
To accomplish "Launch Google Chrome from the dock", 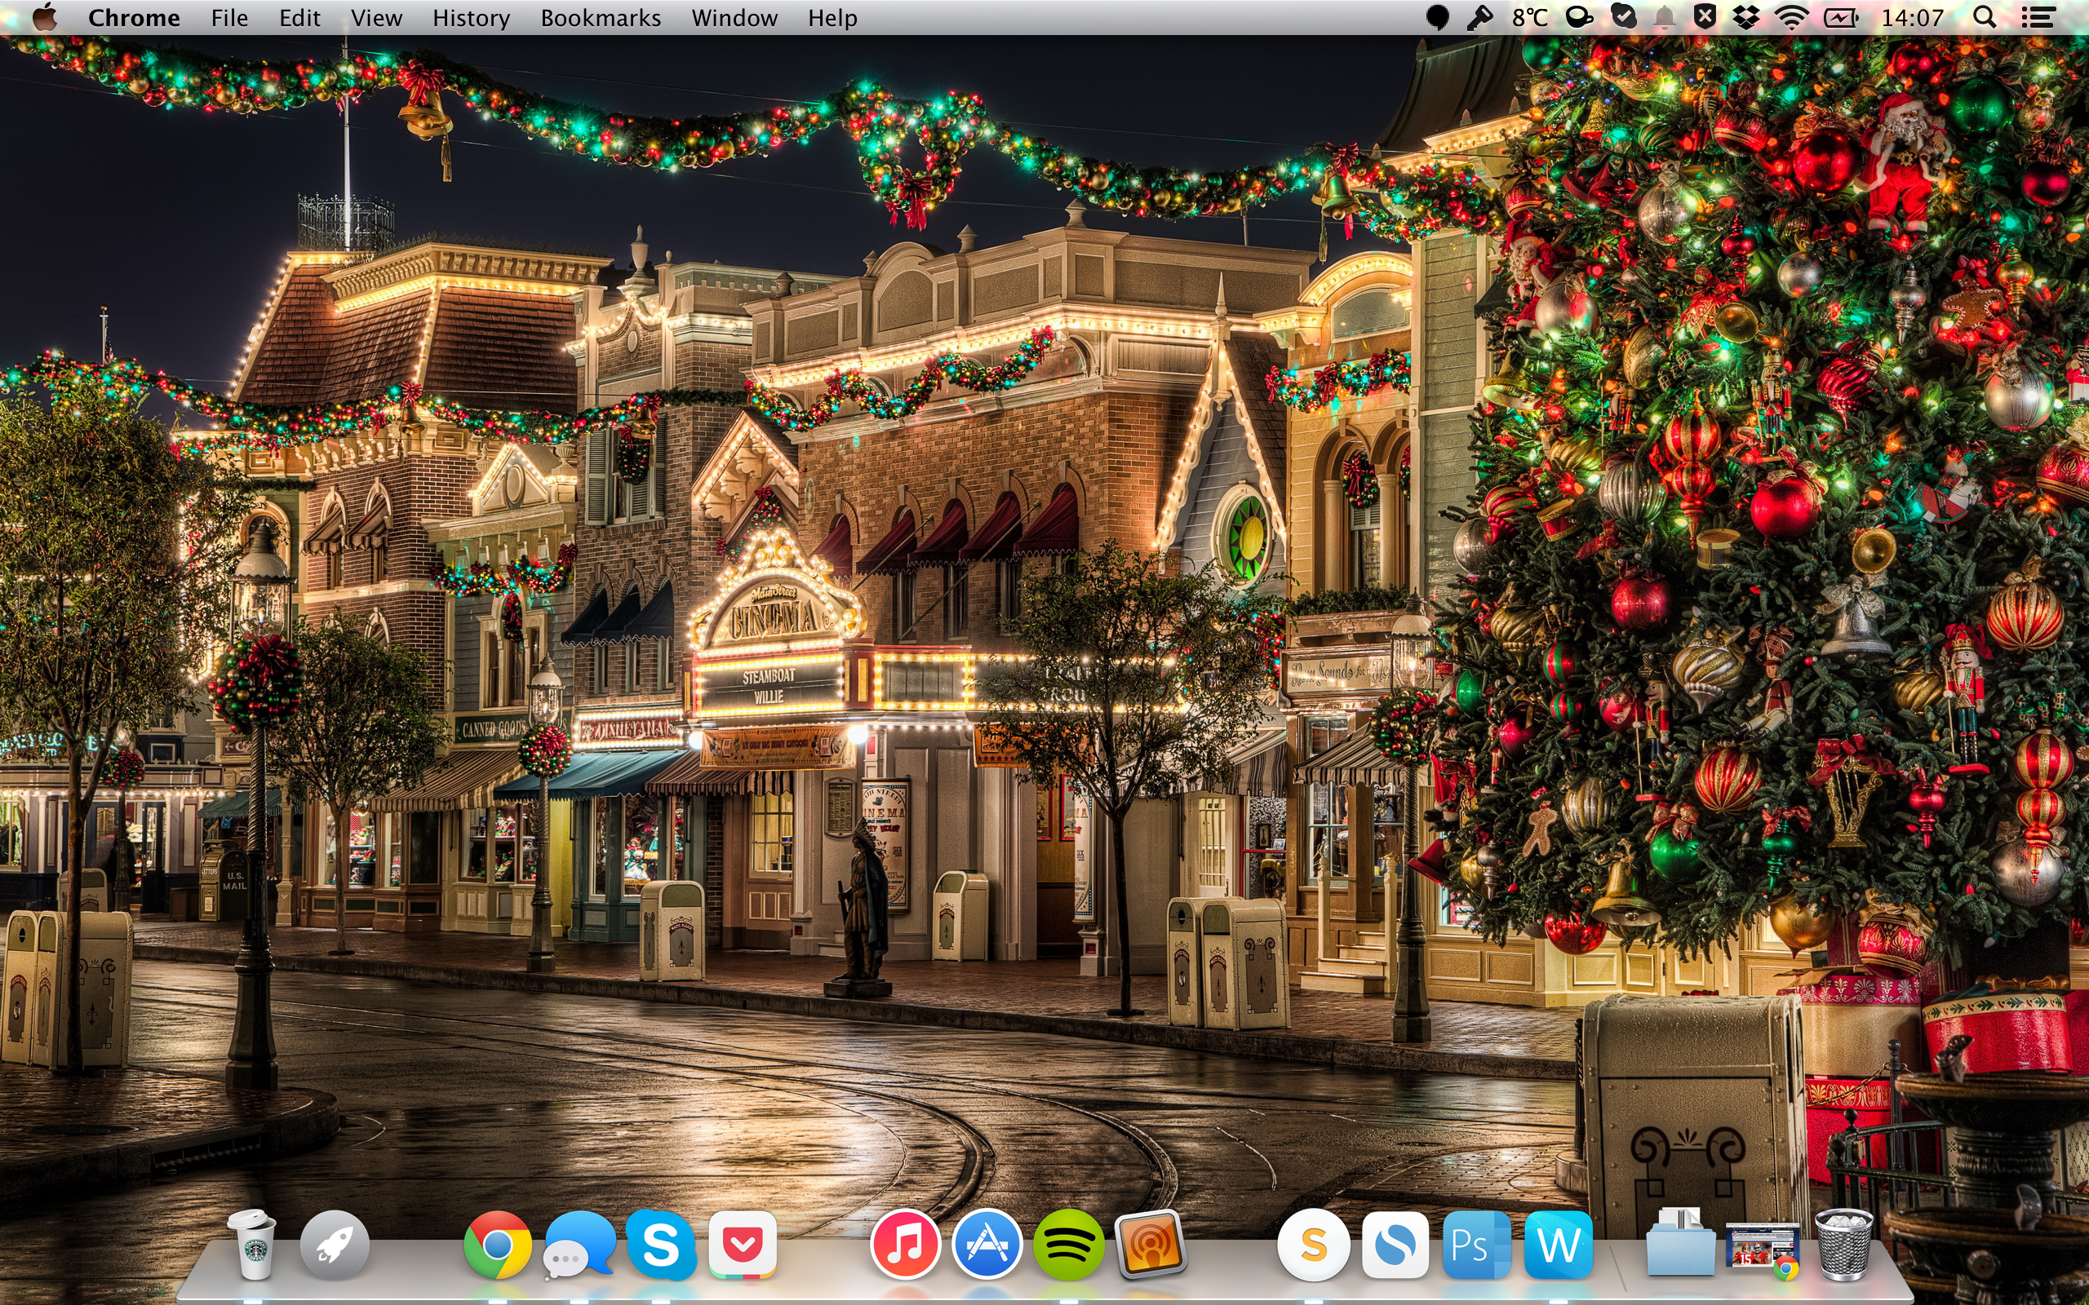I will tap(497, 1245).
